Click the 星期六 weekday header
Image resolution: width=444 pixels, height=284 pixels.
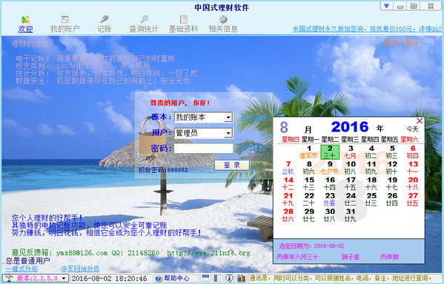tap(409, 139)
